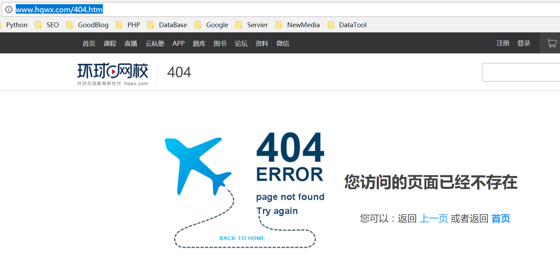This screenshot has width=560, height=274.
Task: Click the blue 首页 link in error message
Action: pyautogui.click(x=501, y=219)
